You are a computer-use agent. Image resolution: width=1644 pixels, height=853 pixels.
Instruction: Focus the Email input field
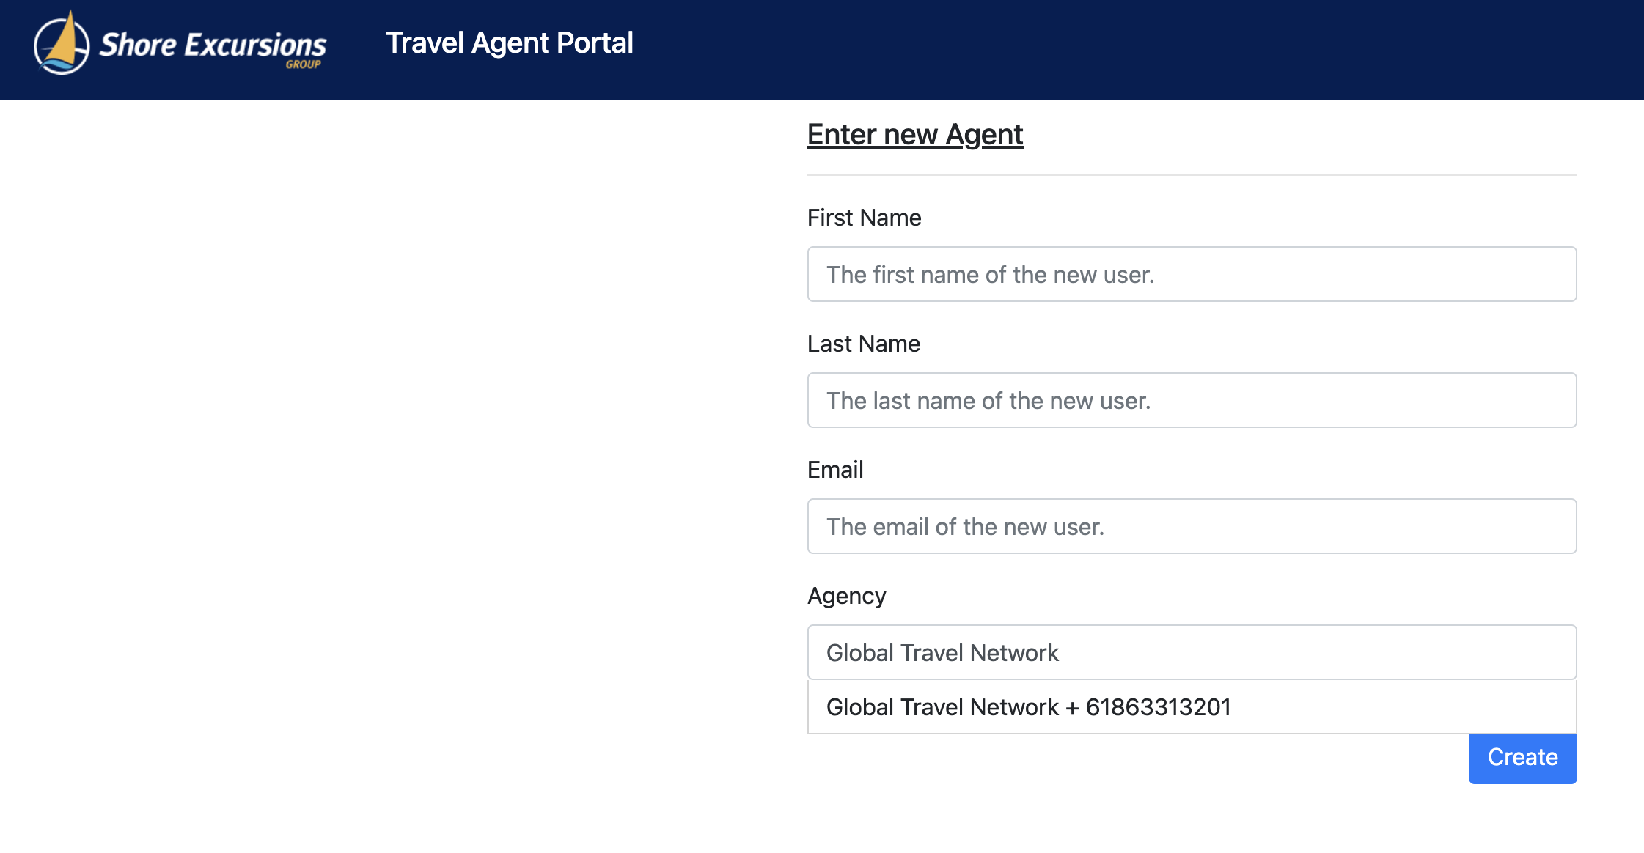pyautogui.click(x=1192, y=526)
